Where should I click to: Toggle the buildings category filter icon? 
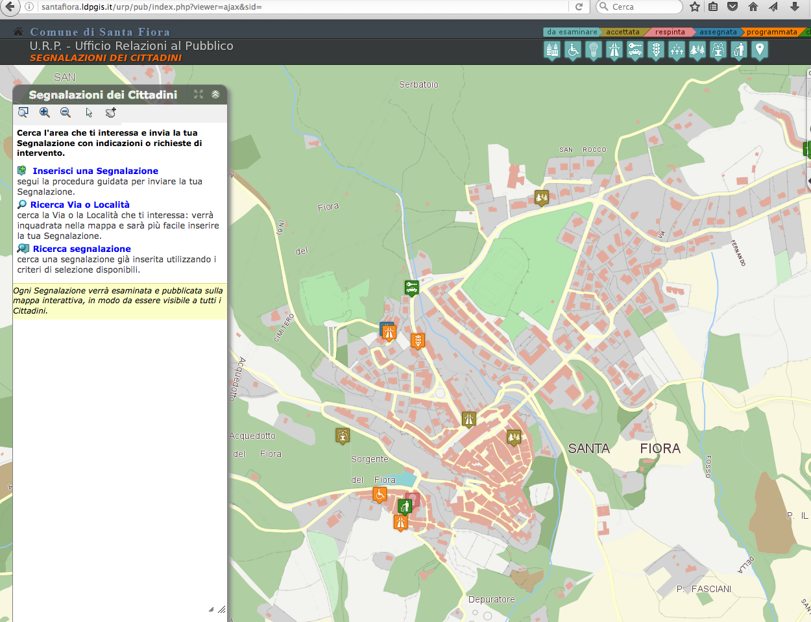point(552,50)
